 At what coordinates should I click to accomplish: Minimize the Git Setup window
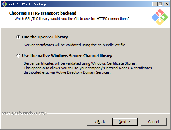pyautogui.click(x=155, y=4)
